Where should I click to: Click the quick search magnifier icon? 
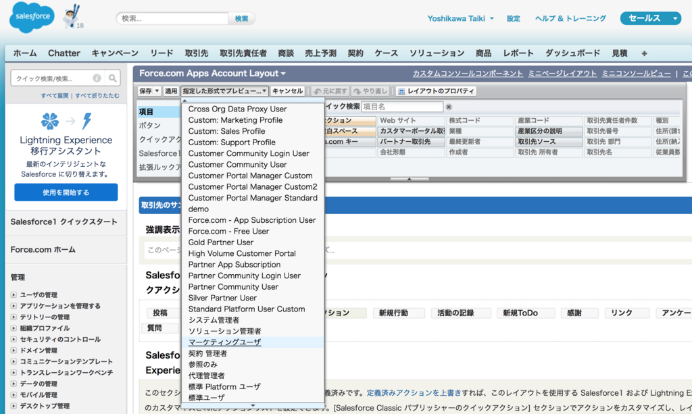click(x=113, y=78)
